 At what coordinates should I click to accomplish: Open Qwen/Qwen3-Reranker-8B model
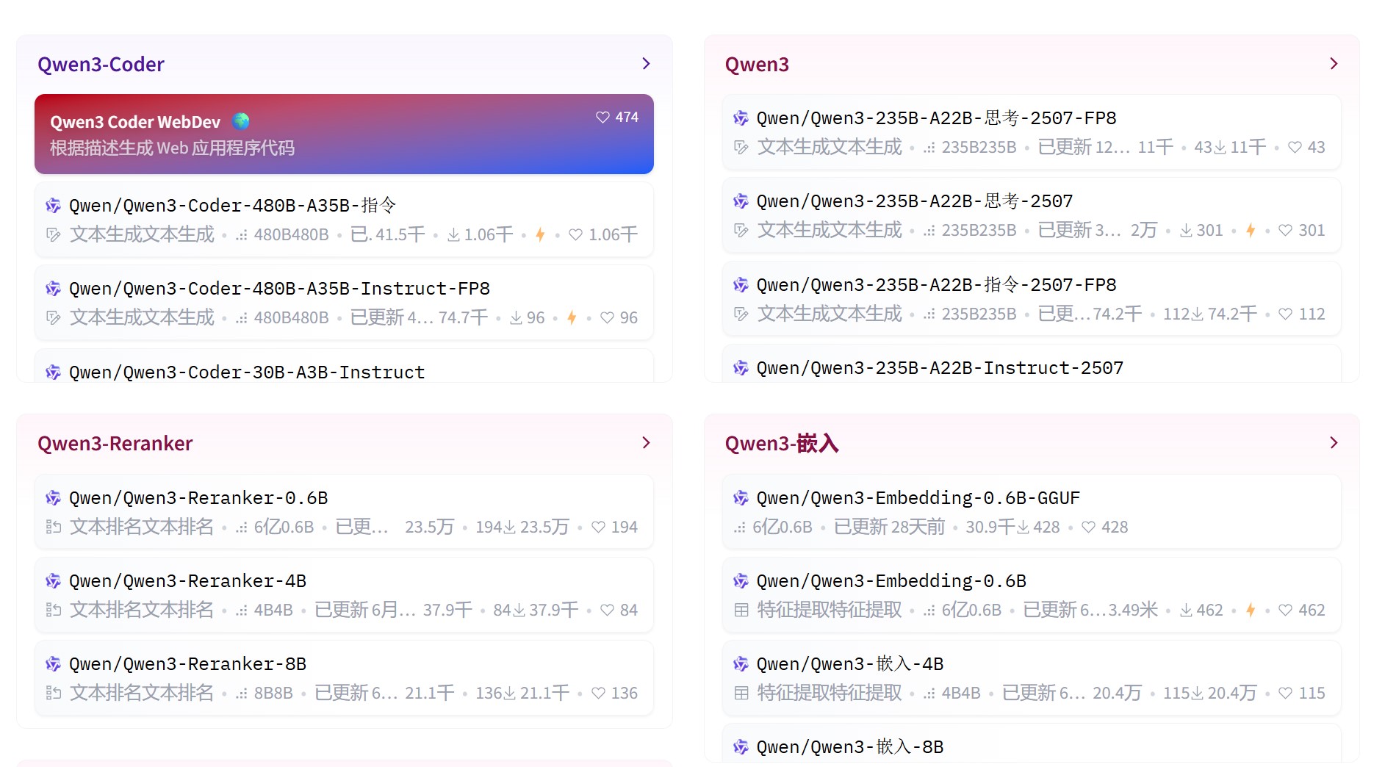coord(187,664)
